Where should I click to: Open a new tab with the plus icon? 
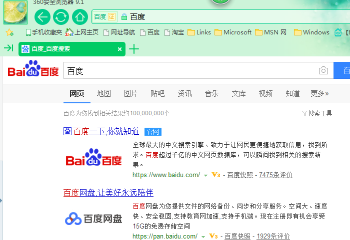click(x=133, y=49)
